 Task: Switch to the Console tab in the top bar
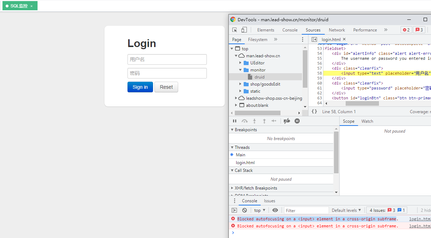(290, 30)
